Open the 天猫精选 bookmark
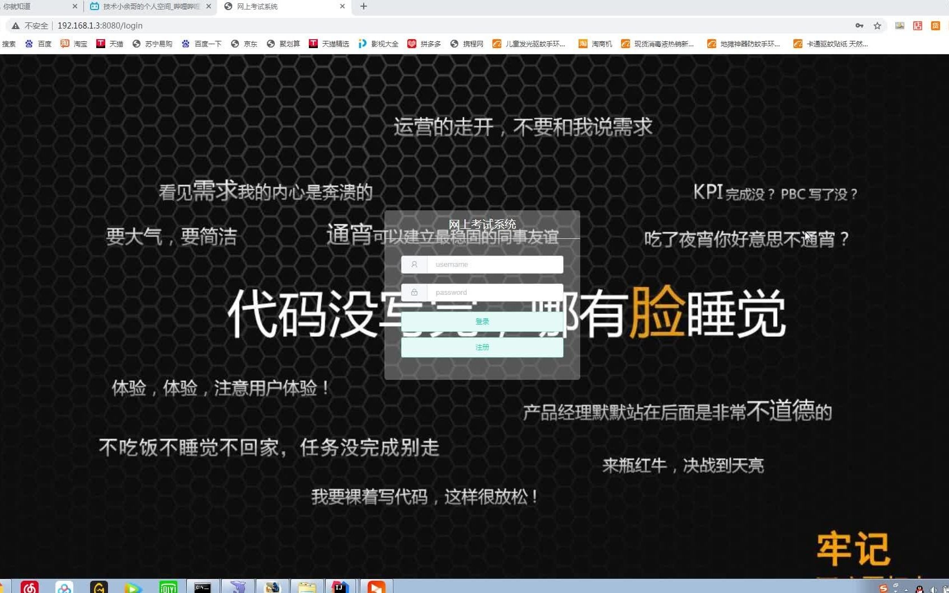This screenshot has width=949, height=593. 329,44
